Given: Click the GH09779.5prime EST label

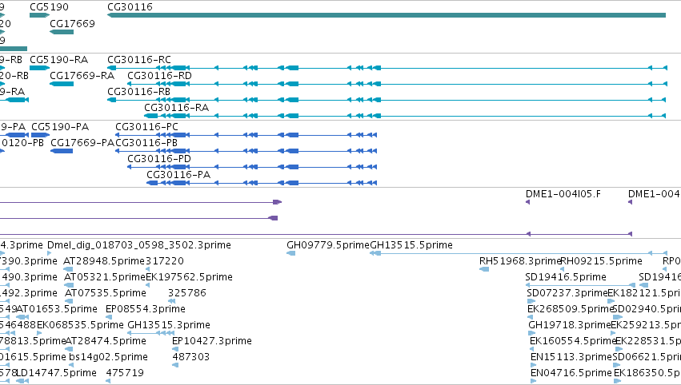Looking at the screenshot, I should (328, 245).
